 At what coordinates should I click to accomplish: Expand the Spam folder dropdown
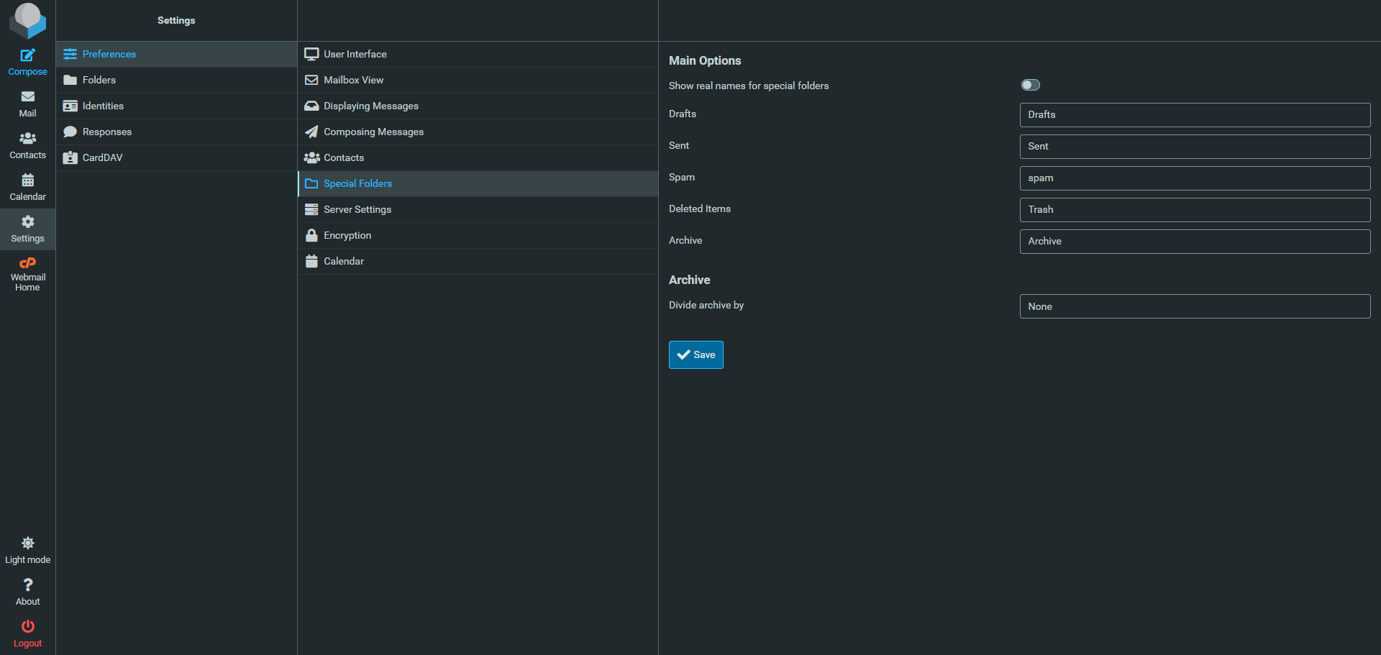(x=1194, y=178)
